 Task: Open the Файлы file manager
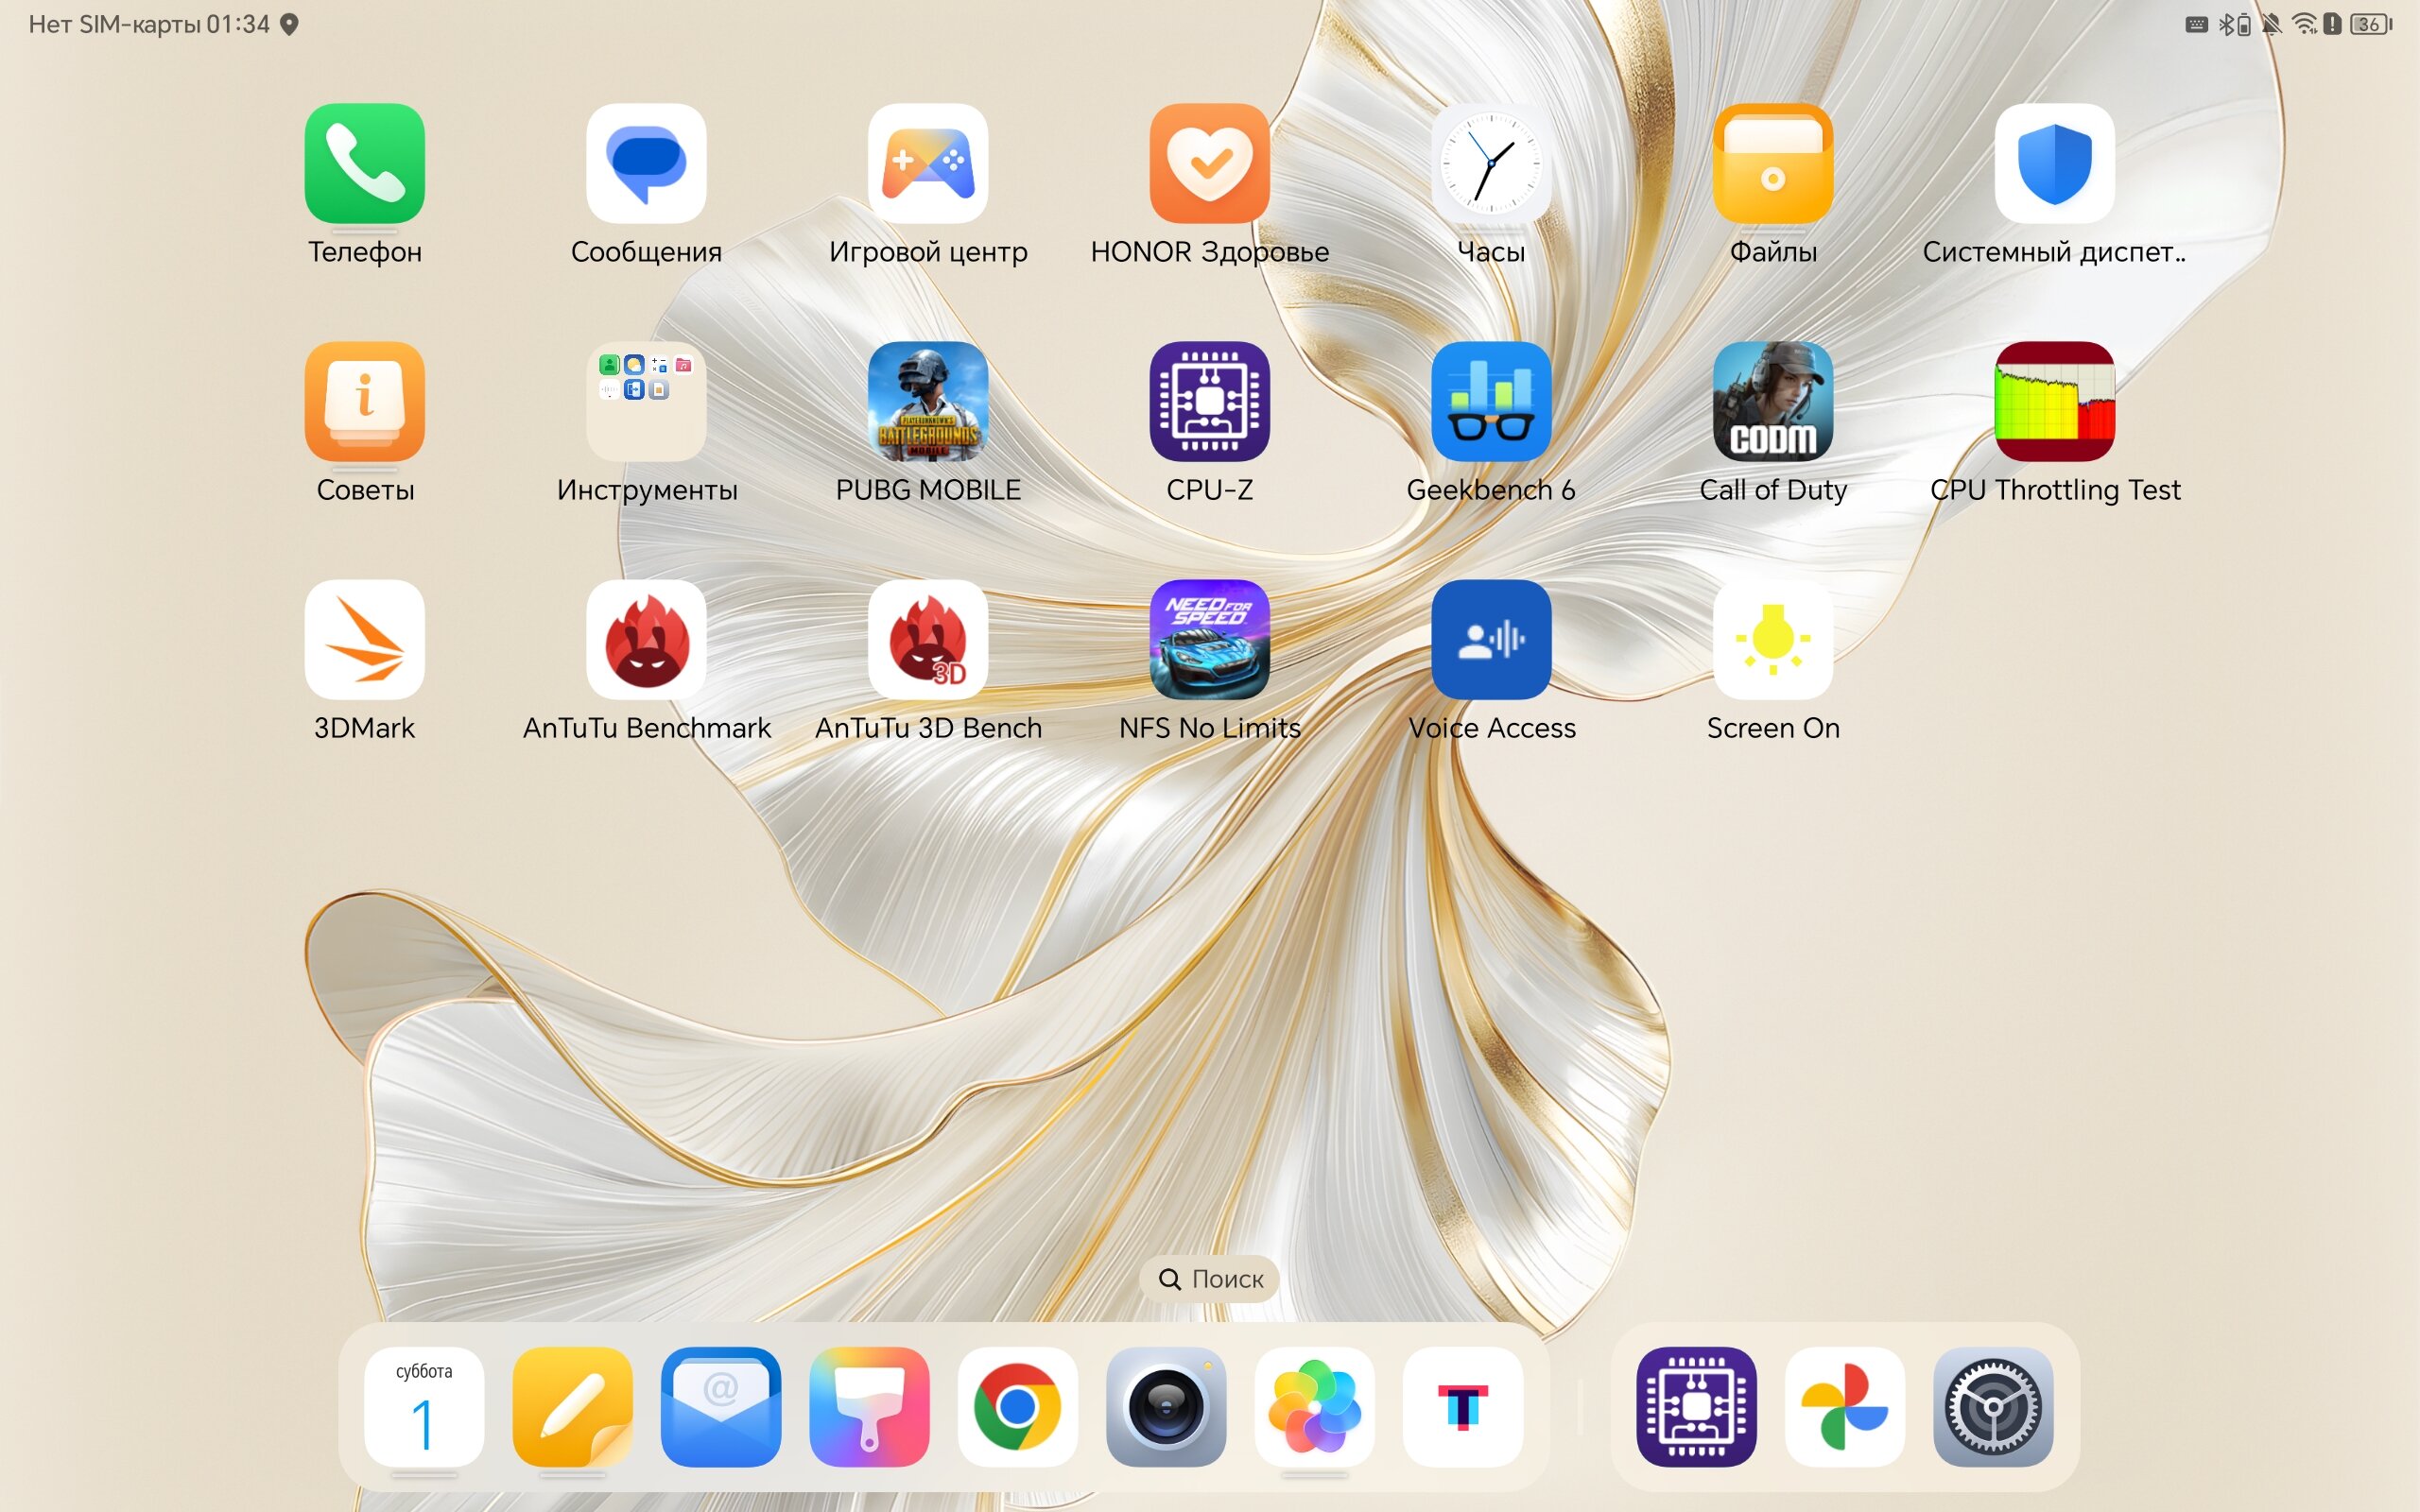1773,163
